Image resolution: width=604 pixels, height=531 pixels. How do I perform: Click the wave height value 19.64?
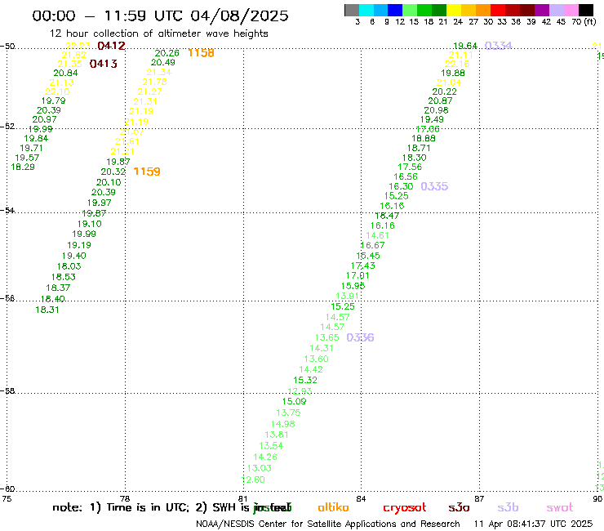click(x=465, y=47)
